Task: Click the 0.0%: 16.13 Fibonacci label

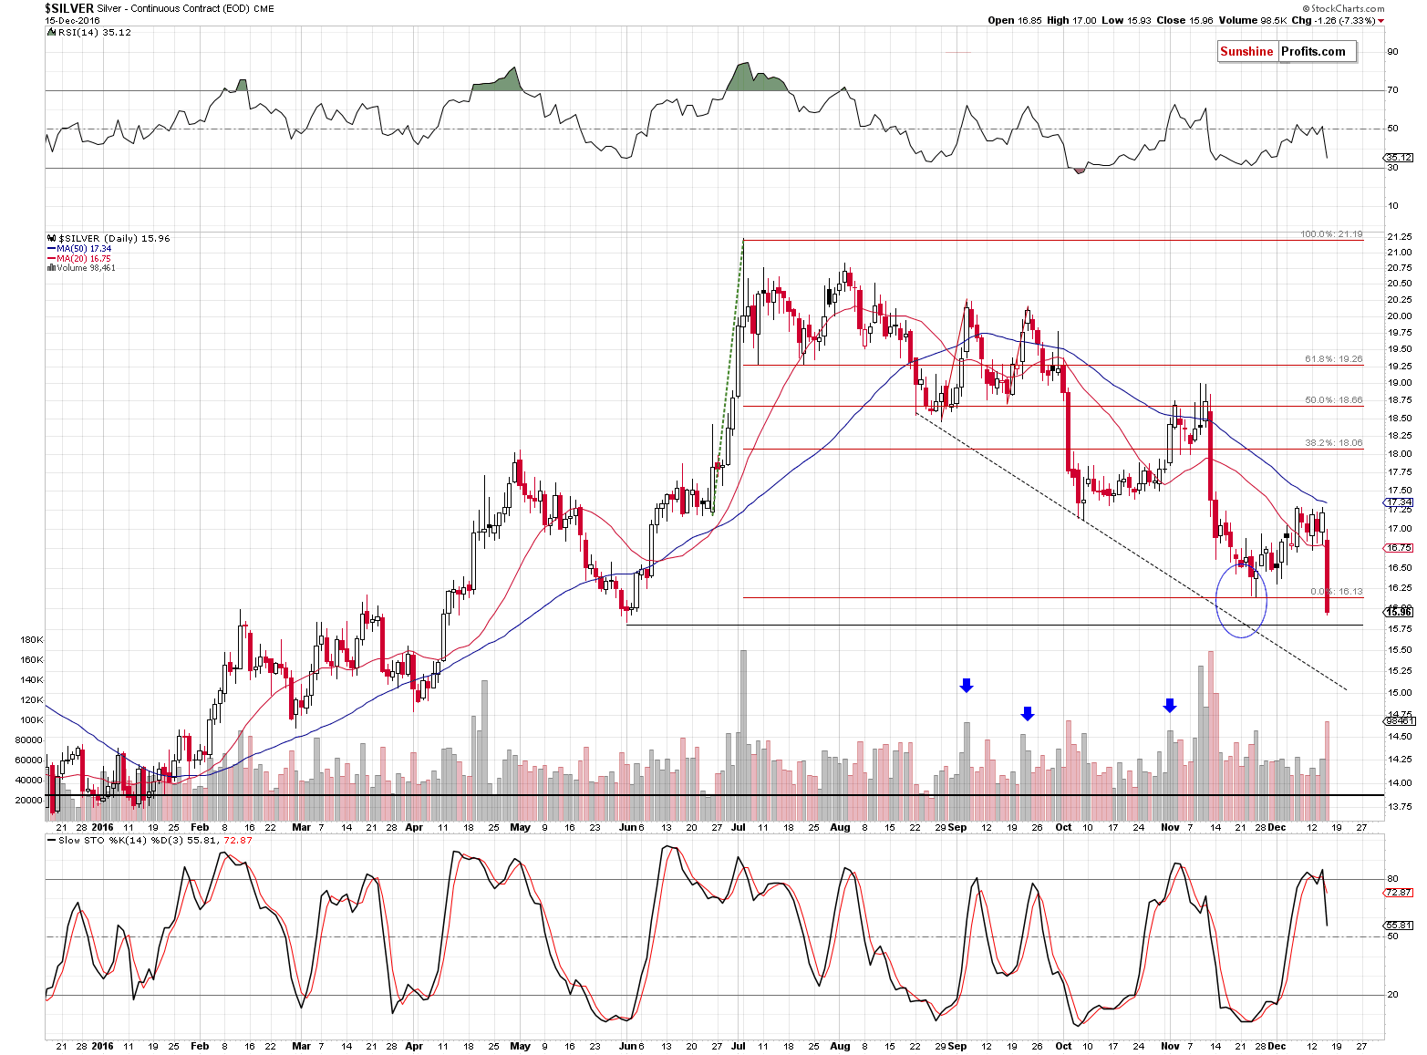Action: pos(1337,592)
